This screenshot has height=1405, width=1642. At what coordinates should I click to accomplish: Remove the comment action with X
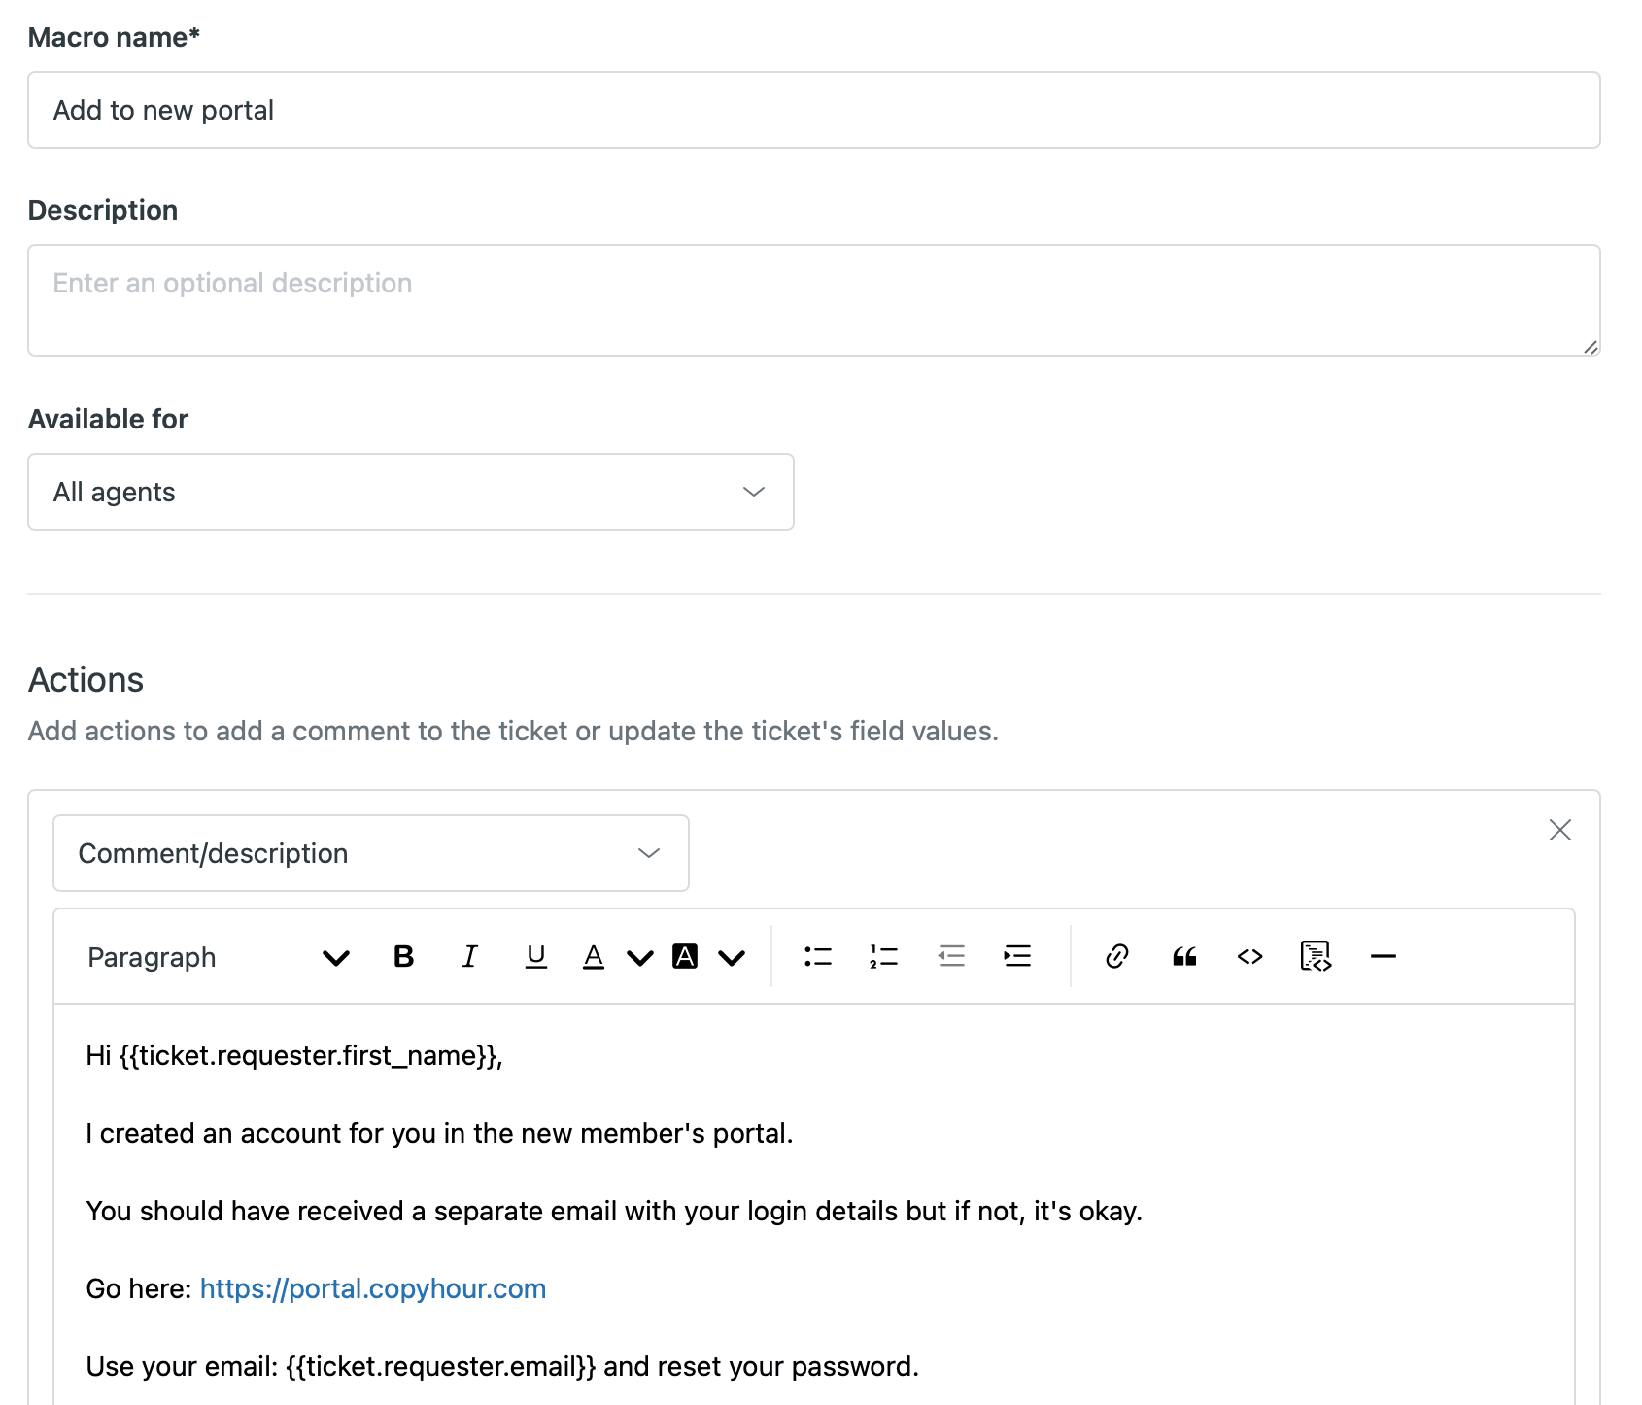1560,830
